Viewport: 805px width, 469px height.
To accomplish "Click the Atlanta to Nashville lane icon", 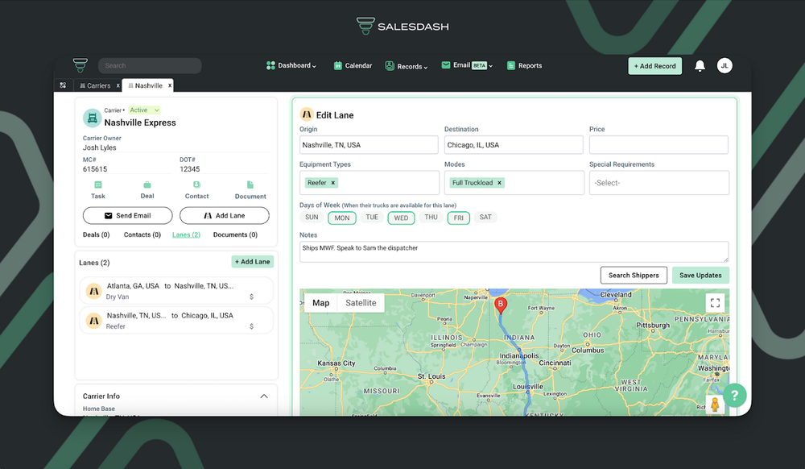I will coord(93,291).
